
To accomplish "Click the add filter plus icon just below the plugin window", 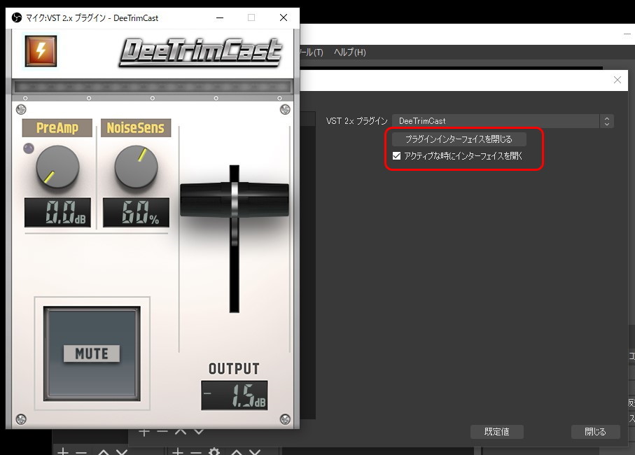I will coord(144,432).
